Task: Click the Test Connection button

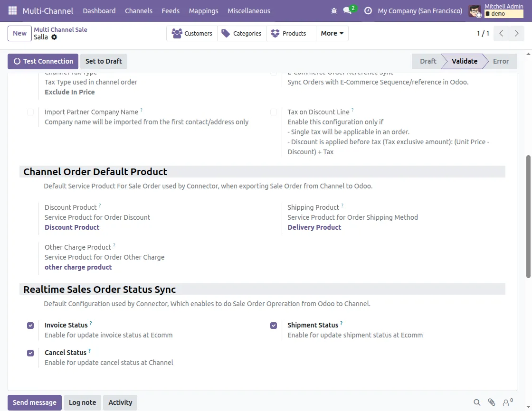Action: (42, 61)
